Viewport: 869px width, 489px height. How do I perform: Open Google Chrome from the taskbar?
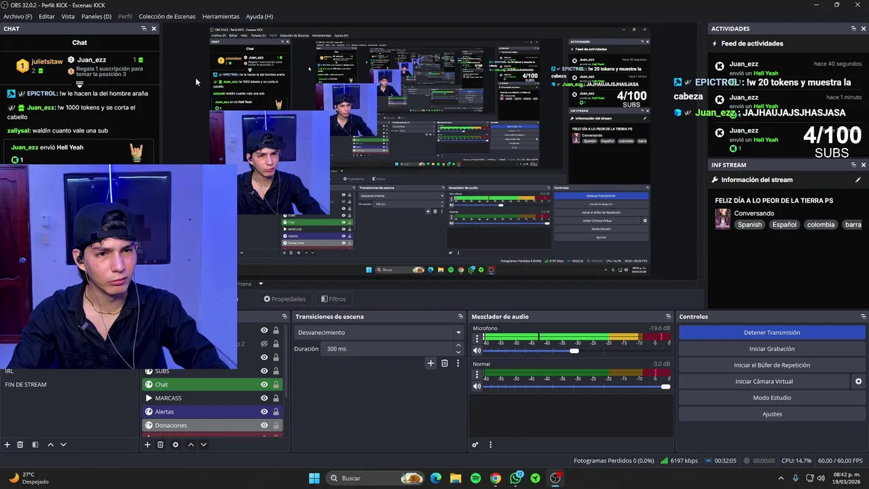(496, 478)
